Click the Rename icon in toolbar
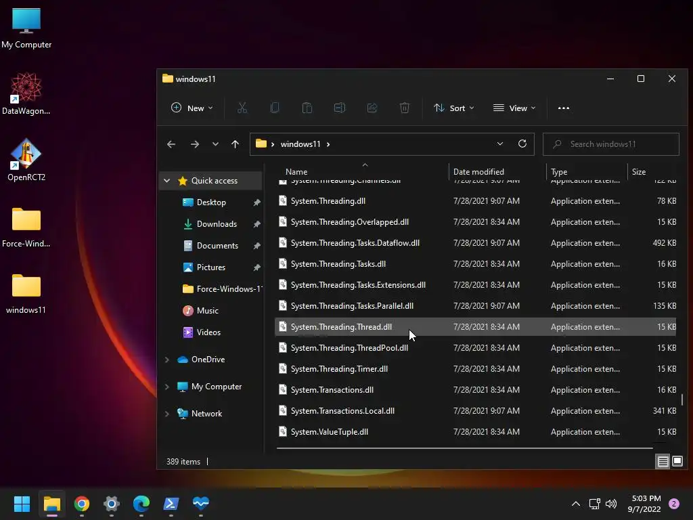 coord(340,108)
